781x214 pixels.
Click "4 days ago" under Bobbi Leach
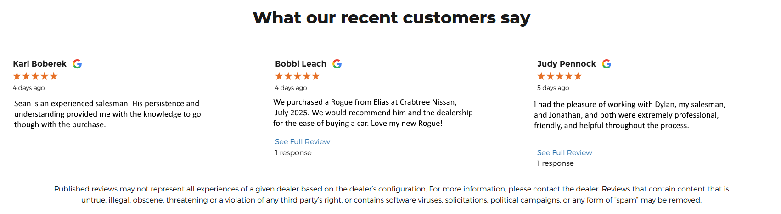291,88
